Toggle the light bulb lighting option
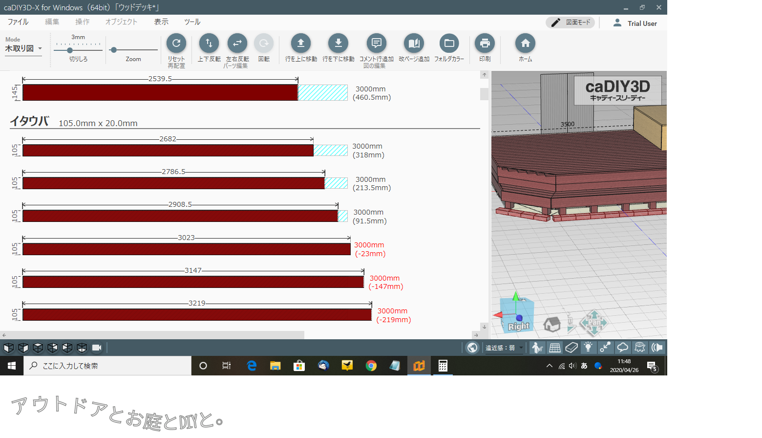 tap(589, 348)
